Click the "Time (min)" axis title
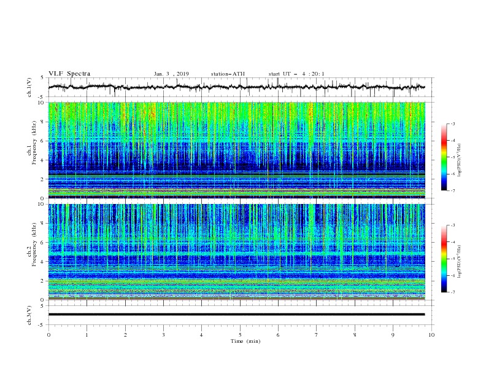Viewport: 486px width, 376px height. (x=245, y=341)
